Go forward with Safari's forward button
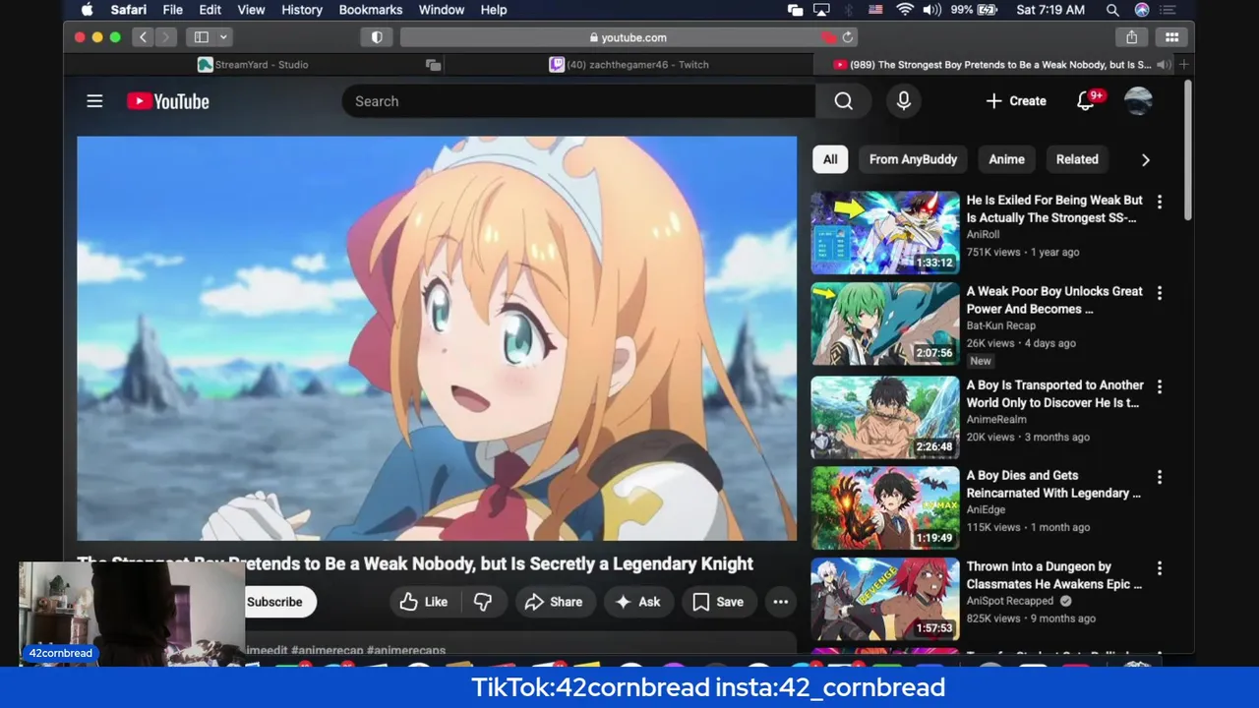The image size is (1259, 708). [165, 37]
